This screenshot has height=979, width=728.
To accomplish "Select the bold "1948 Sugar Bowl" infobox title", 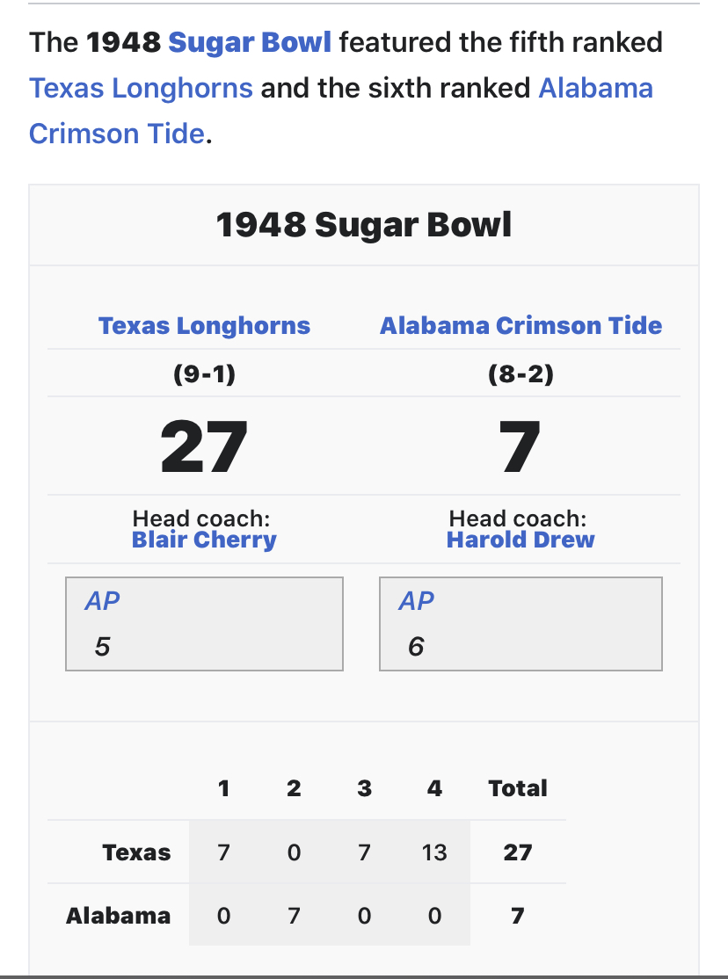I will 364,226.
